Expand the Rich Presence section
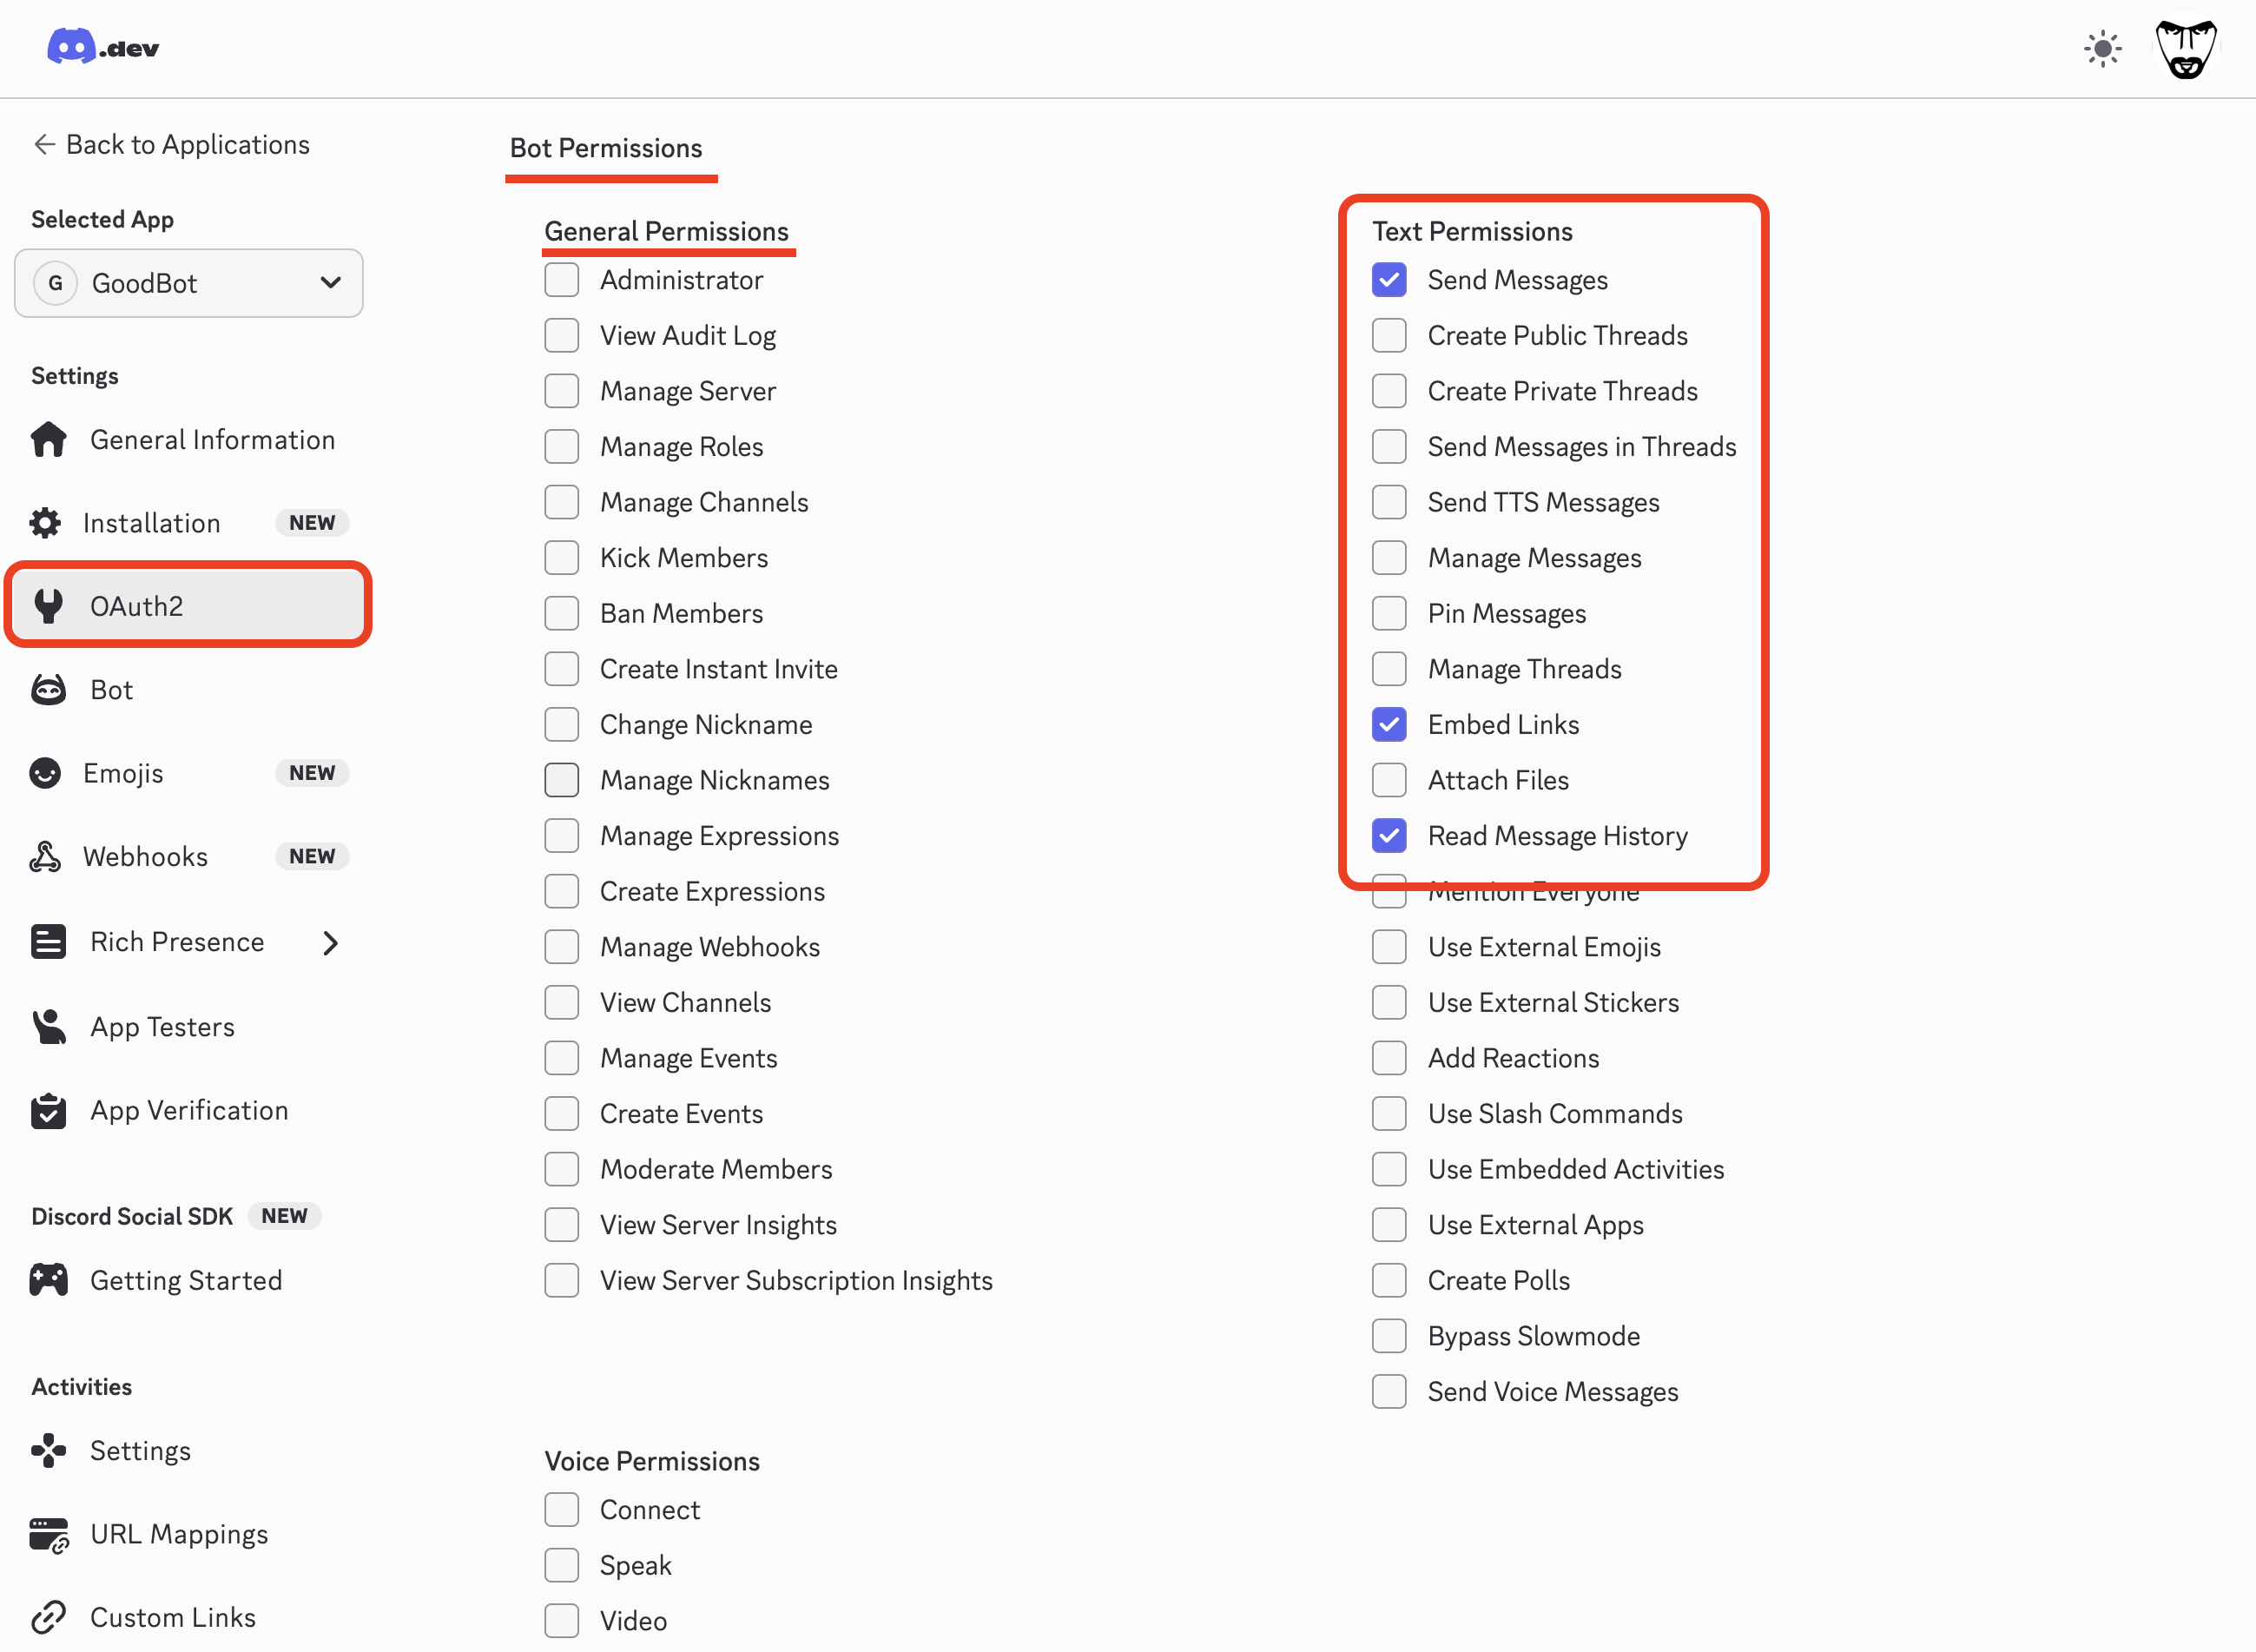This screenshot has width=2256, height=1652. tap(331, 941)
